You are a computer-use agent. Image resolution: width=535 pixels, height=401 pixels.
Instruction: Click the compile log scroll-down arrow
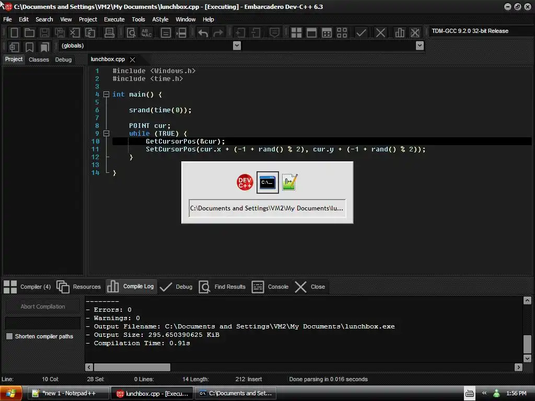527,358
